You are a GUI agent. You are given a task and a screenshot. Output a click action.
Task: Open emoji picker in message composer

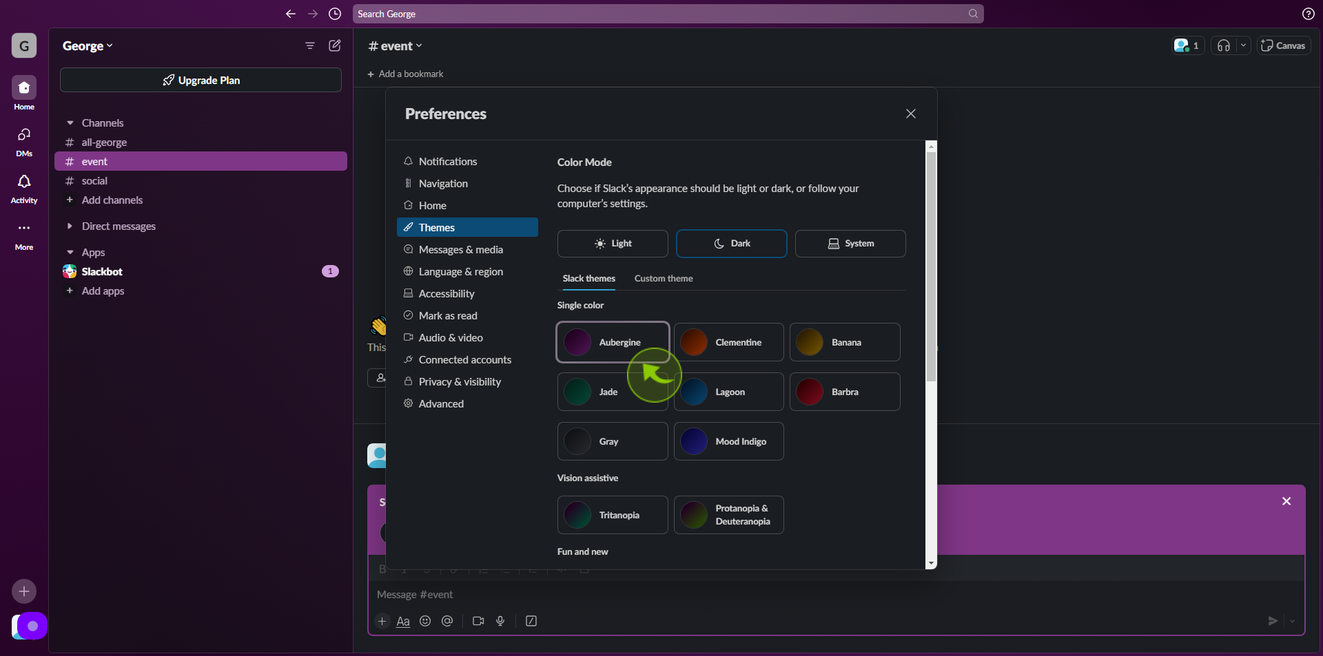click(425, 621)
